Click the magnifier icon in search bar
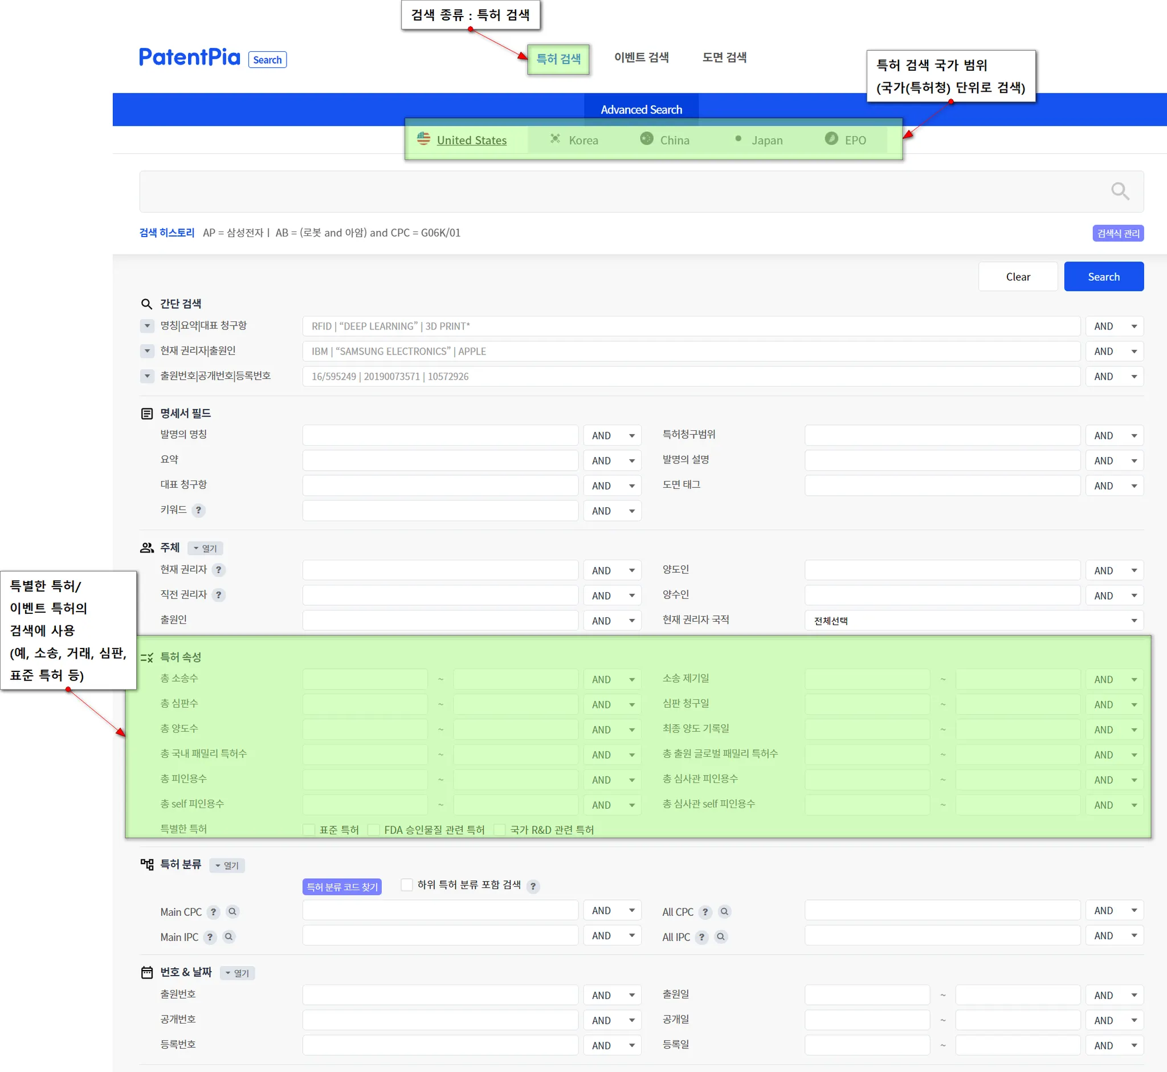 [x=1120, y=191]
